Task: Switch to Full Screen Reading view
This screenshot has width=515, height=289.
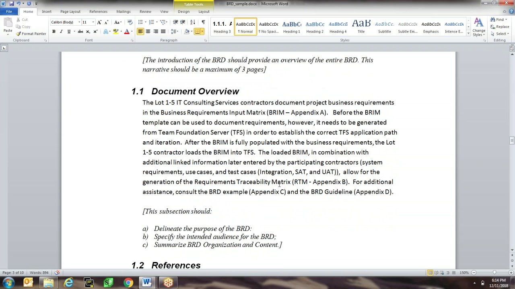Action: pos(436,273)
